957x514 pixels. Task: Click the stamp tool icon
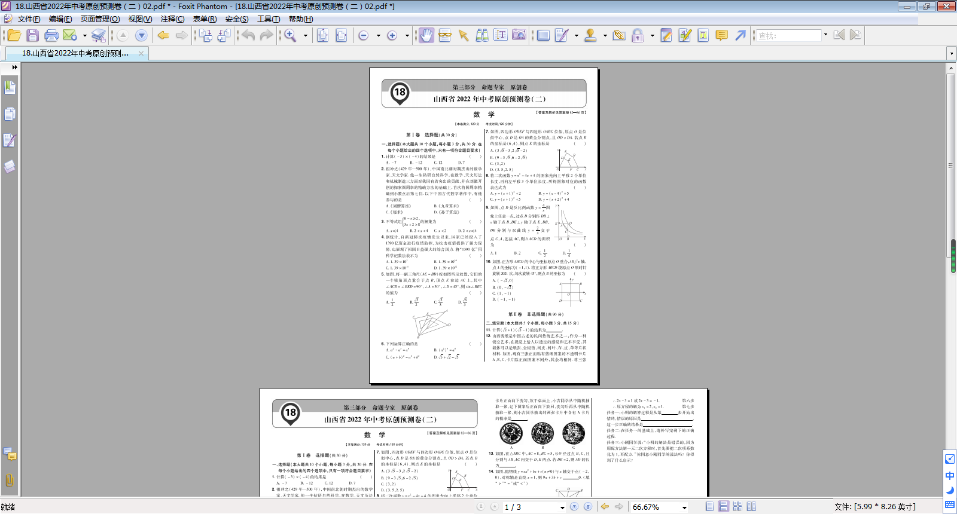(x=590, y=36)
